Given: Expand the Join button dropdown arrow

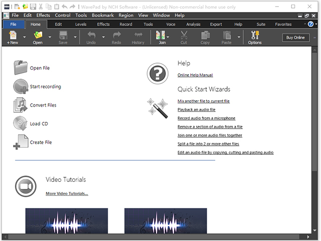Looking at the screenshot, I should point(168,37).
